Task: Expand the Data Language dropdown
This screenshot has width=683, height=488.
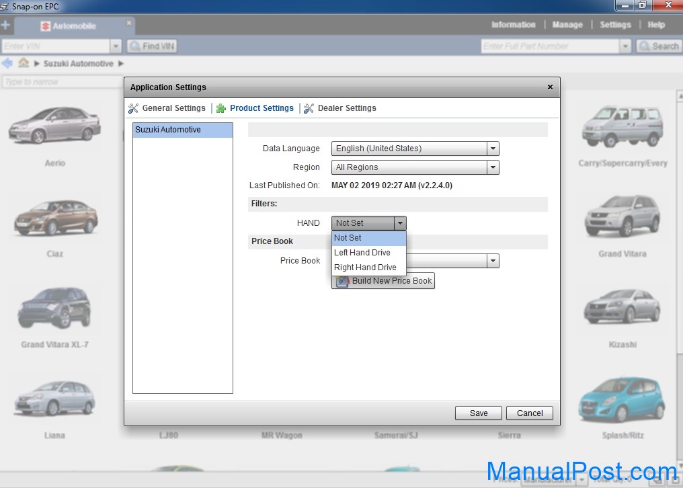Action: tap(493, 149)
